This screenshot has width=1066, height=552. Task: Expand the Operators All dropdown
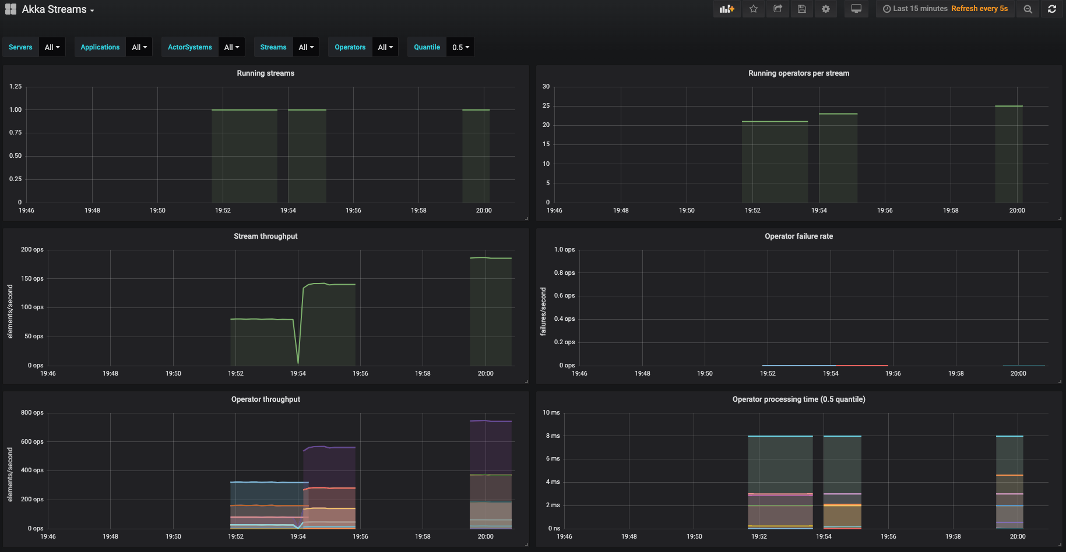click(x=385, y=47)
